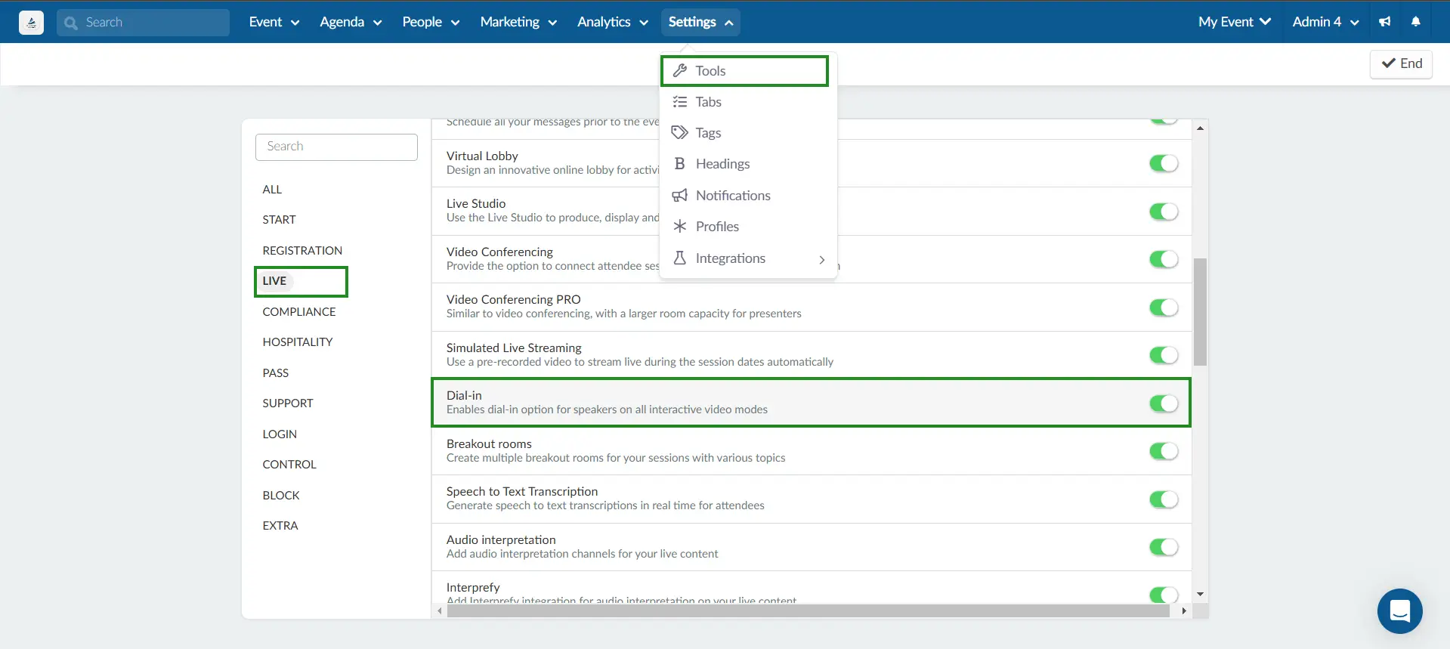Open the bell notifications icon
The image size is (1450, 649).
click(x=1416, y=22)
